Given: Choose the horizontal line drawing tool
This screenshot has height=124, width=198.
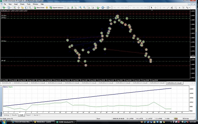Looking at the screenshot, I should pyautogui.click(x=164, y=8).
